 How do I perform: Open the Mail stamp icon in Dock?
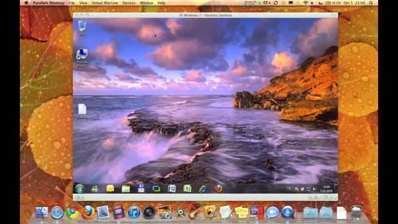(x=103, y=212)
